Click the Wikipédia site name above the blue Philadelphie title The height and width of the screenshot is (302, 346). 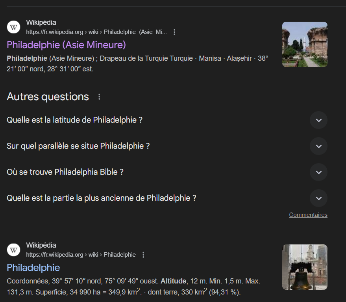pos(41,245)
